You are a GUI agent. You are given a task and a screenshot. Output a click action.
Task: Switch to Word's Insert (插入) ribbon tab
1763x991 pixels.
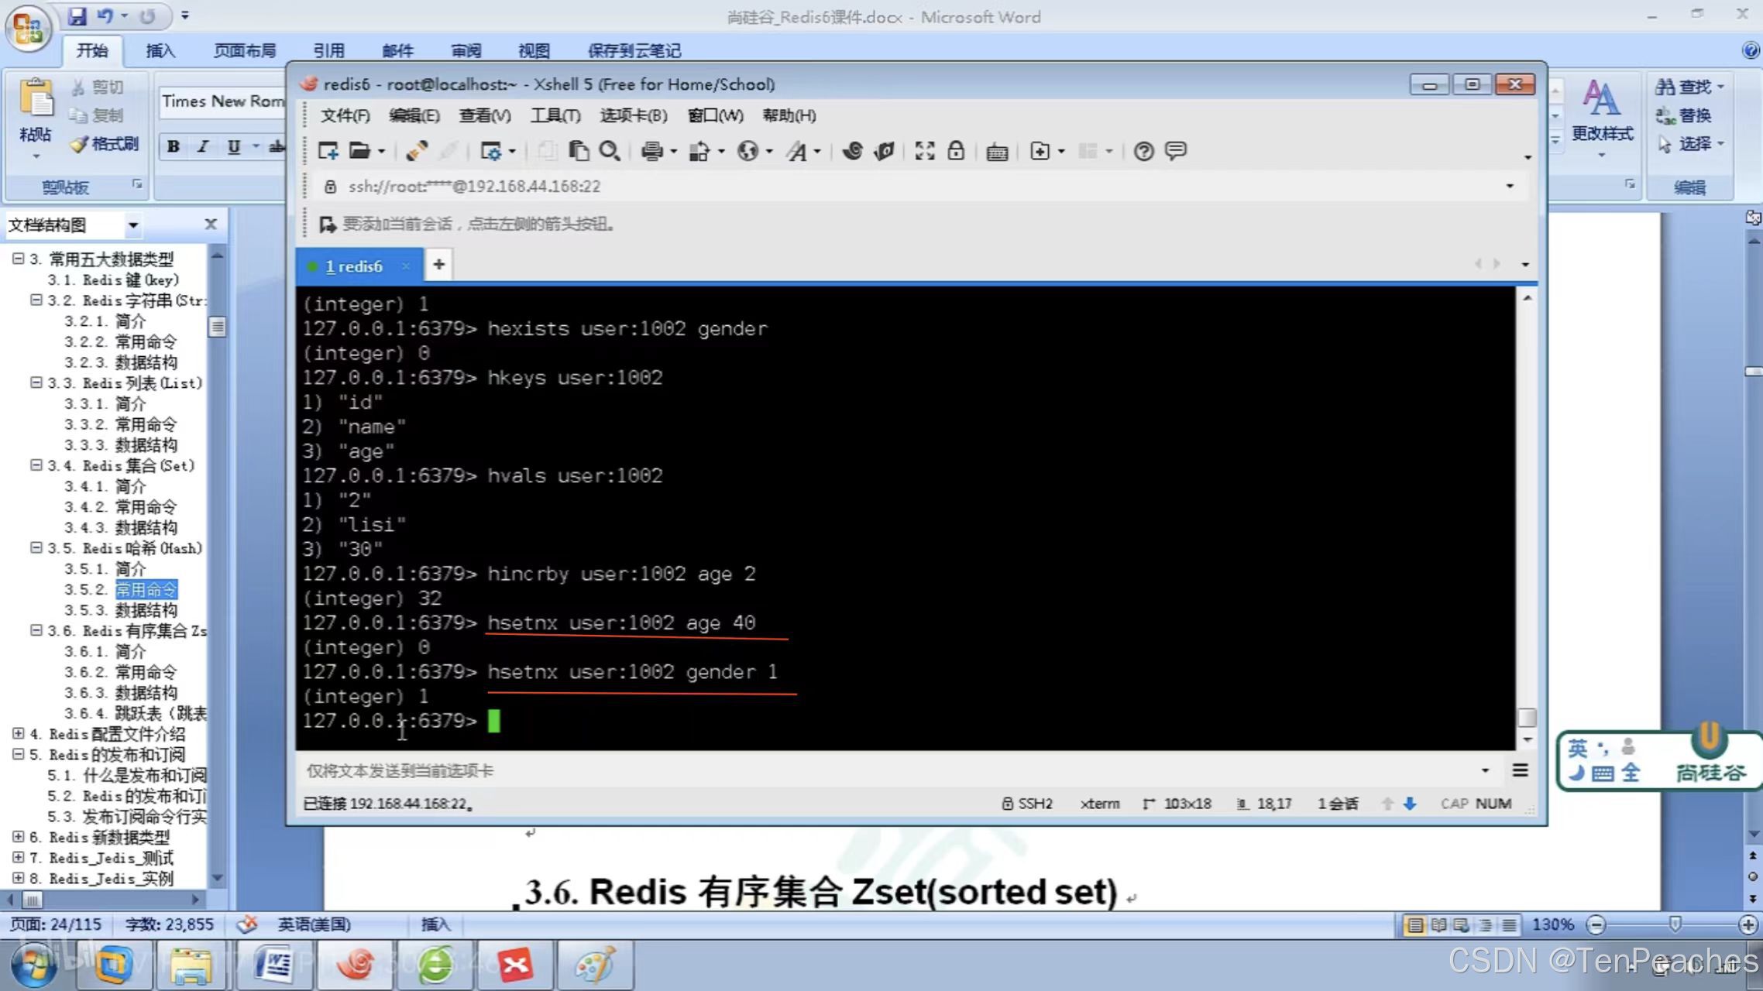tap(160, 51)
